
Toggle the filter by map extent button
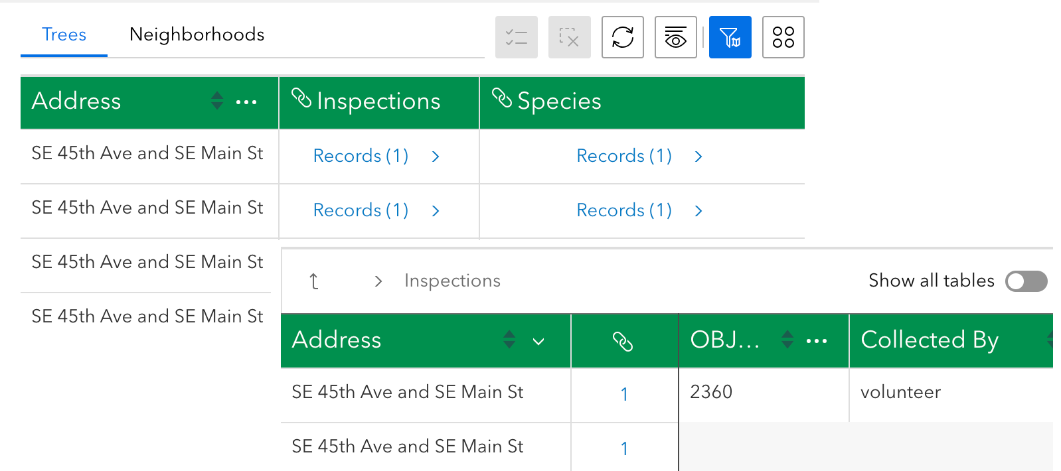click(x=730, y=37)
